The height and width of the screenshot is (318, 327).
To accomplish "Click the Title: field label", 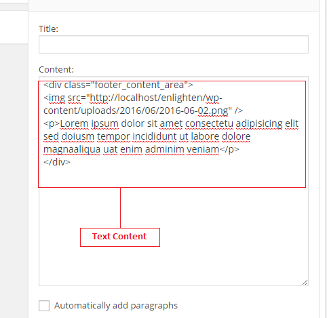I will click(x=48, y=29).
